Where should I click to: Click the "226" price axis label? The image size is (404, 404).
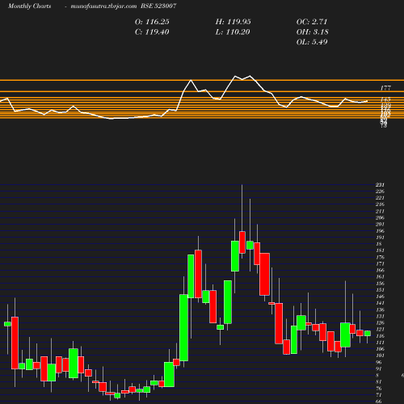pos(380,191)
